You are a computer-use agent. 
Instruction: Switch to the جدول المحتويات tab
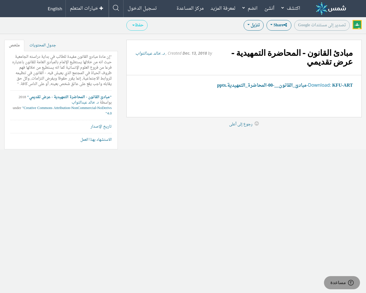(43, 45)
